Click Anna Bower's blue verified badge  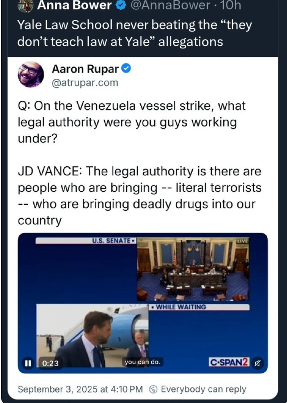click(x=121, y=5)
